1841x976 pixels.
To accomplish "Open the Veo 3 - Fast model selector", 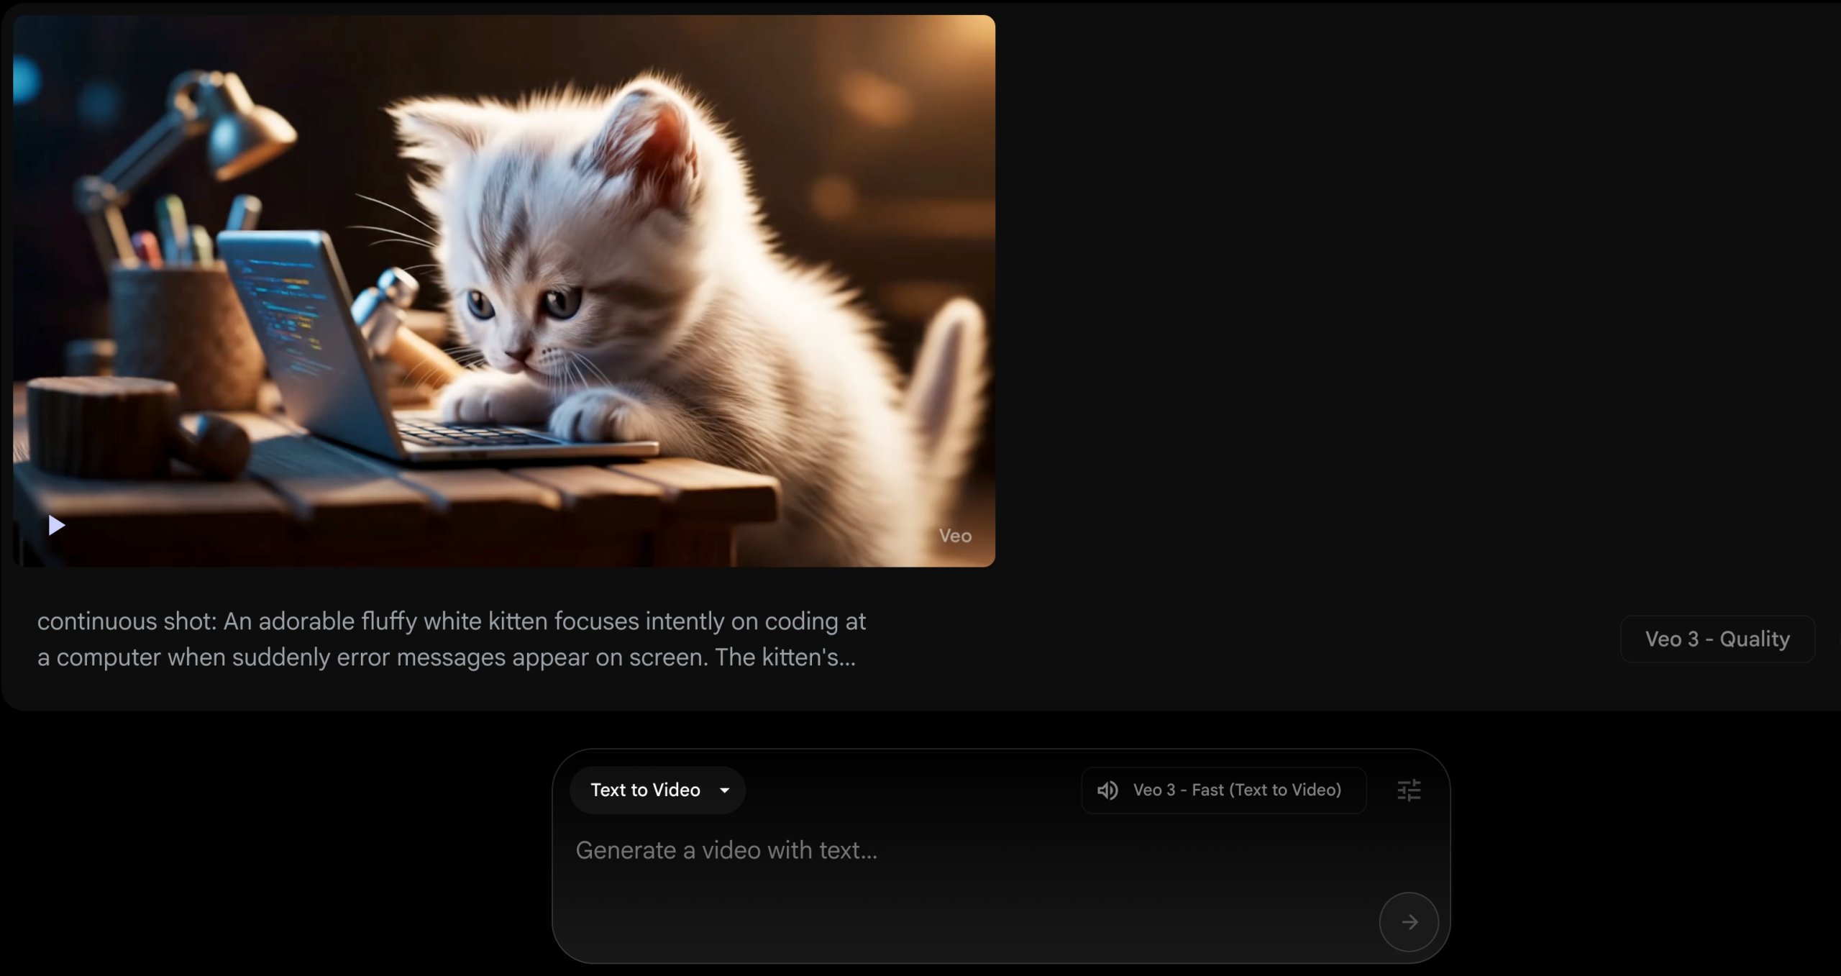I will (x=1223, y=790).
